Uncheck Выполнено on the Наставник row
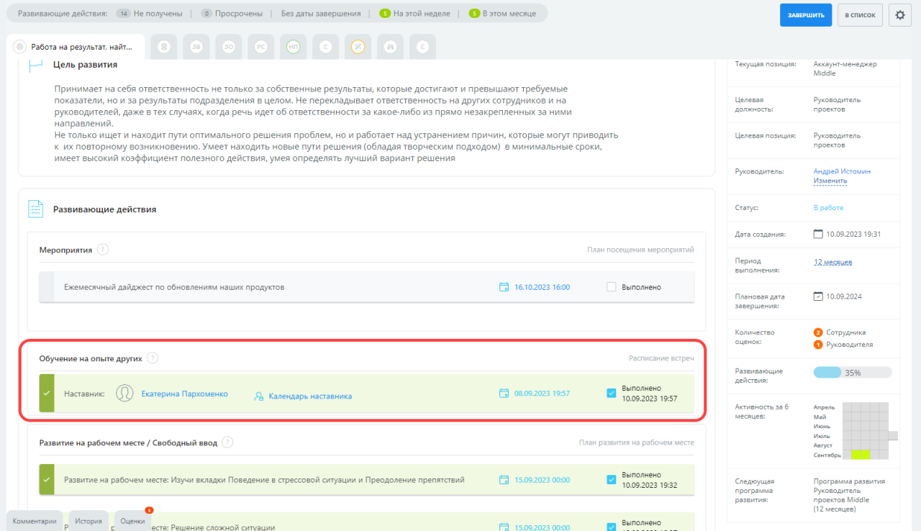Viewport: 921px width, 531px height. pyautogui.click(x=612, y=393)
